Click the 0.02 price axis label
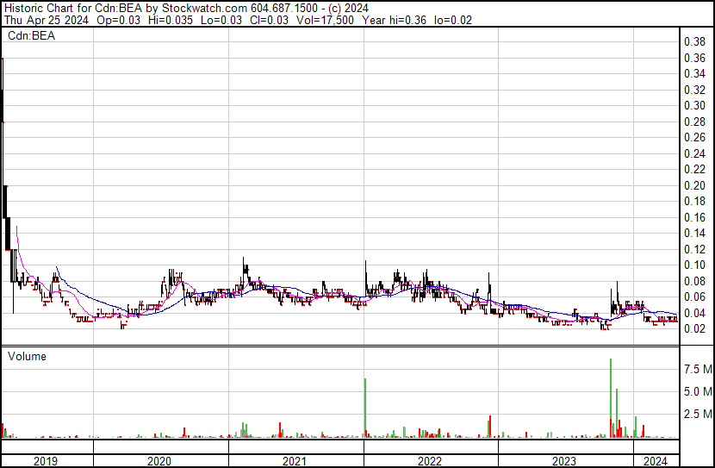The height and width of the screenshot is (468, 715). click(x=695, y=329)
